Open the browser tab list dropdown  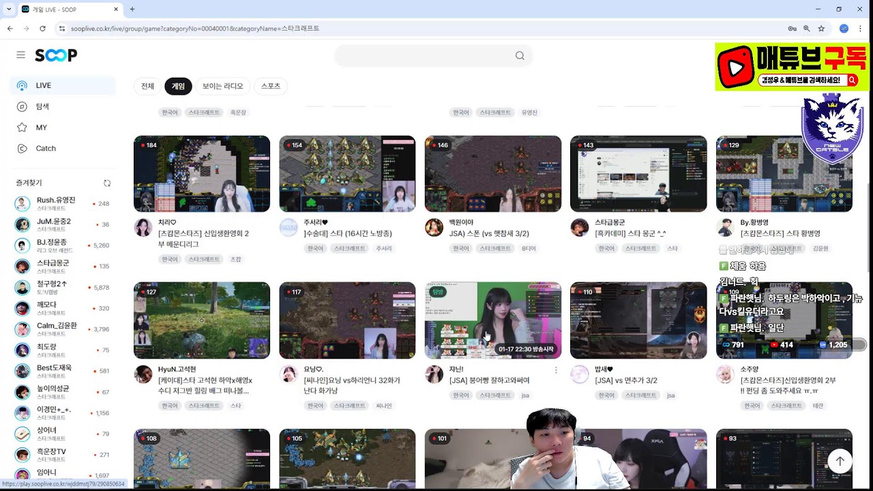point(8,9)
